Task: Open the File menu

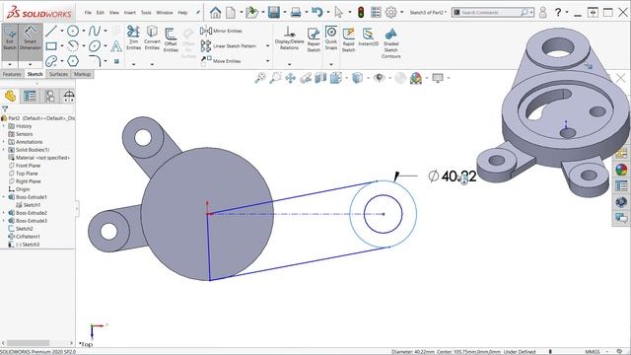Action: coord(88,13)
